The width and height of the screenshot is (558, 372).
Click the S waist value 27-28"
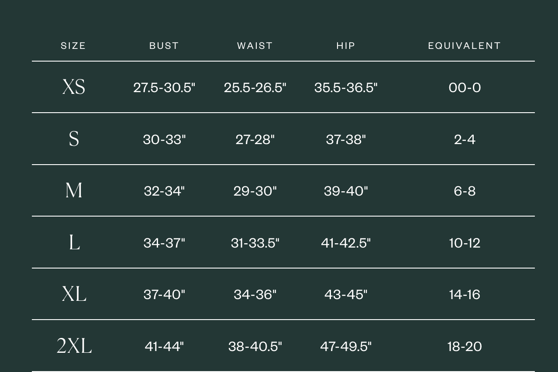[255, 140]
